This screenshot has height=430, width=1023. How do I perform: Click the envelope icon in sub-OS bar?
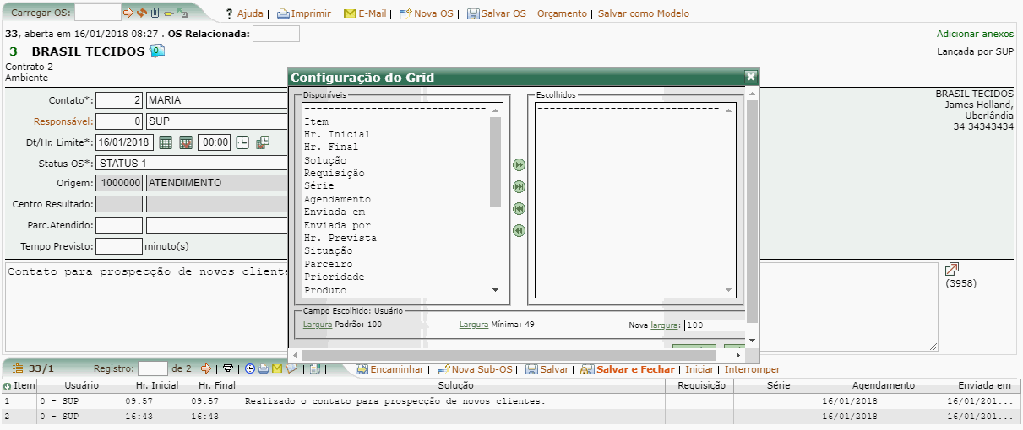276,368
